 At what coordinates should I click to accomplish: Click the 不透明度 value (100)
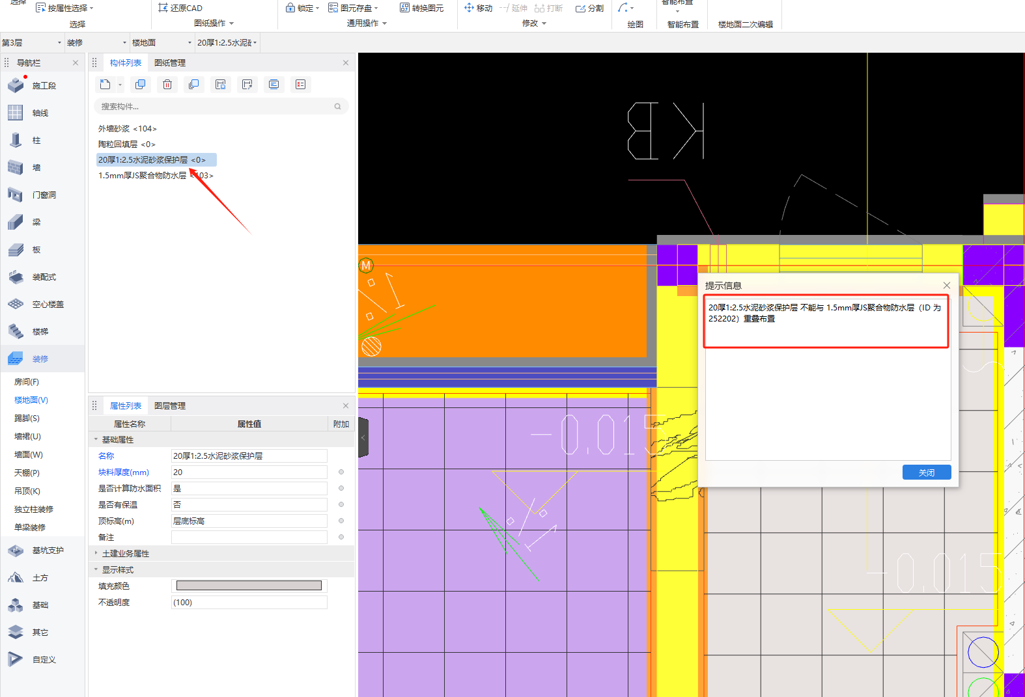tap(249, 602)
